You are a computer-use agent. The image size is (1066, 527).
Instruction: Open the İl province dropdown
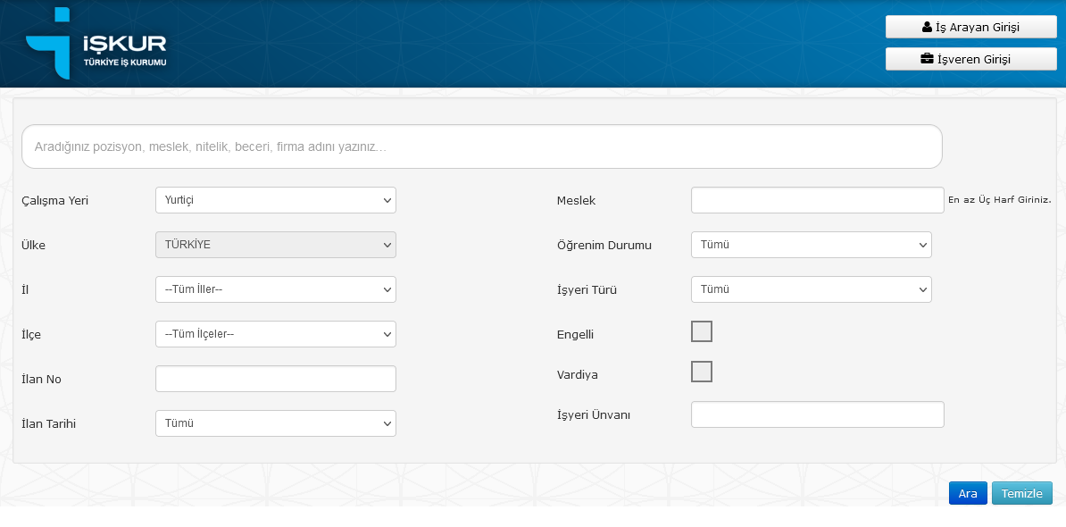[275, 289]
